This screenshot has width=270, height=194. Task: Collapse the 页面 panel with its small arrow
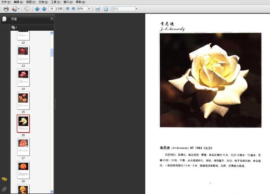(52, 19)
